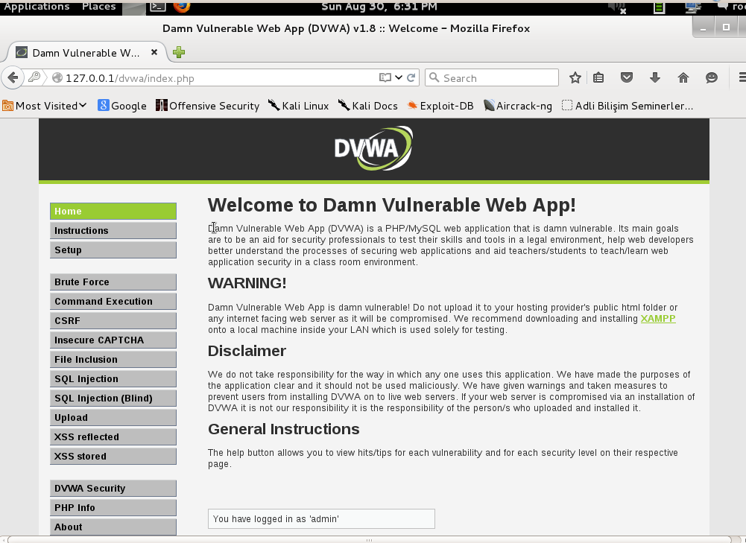
Task: Open the Firefox hamburger menu
Action: point(741,77)
